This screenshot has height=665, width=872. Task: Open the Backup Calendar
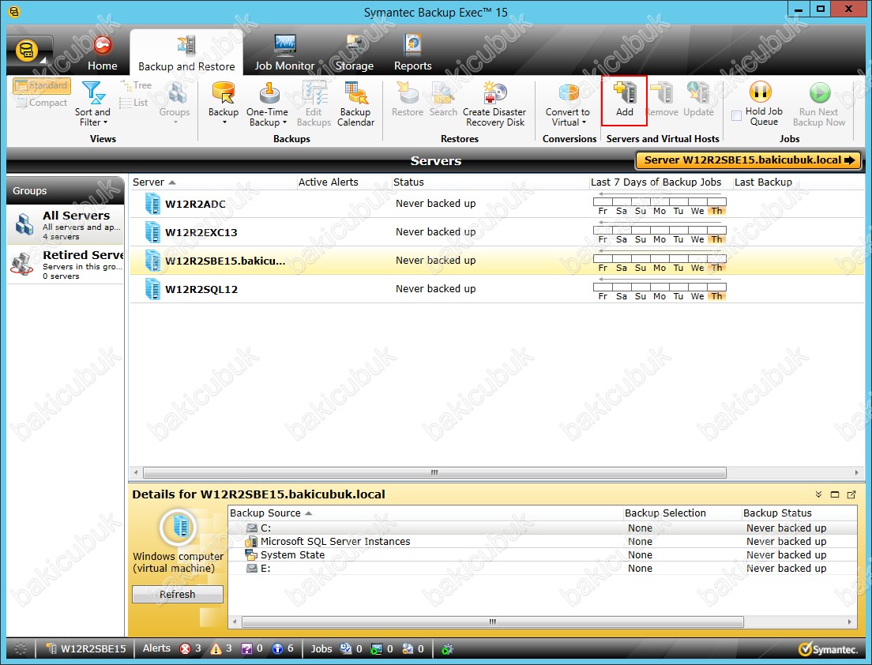356,104
